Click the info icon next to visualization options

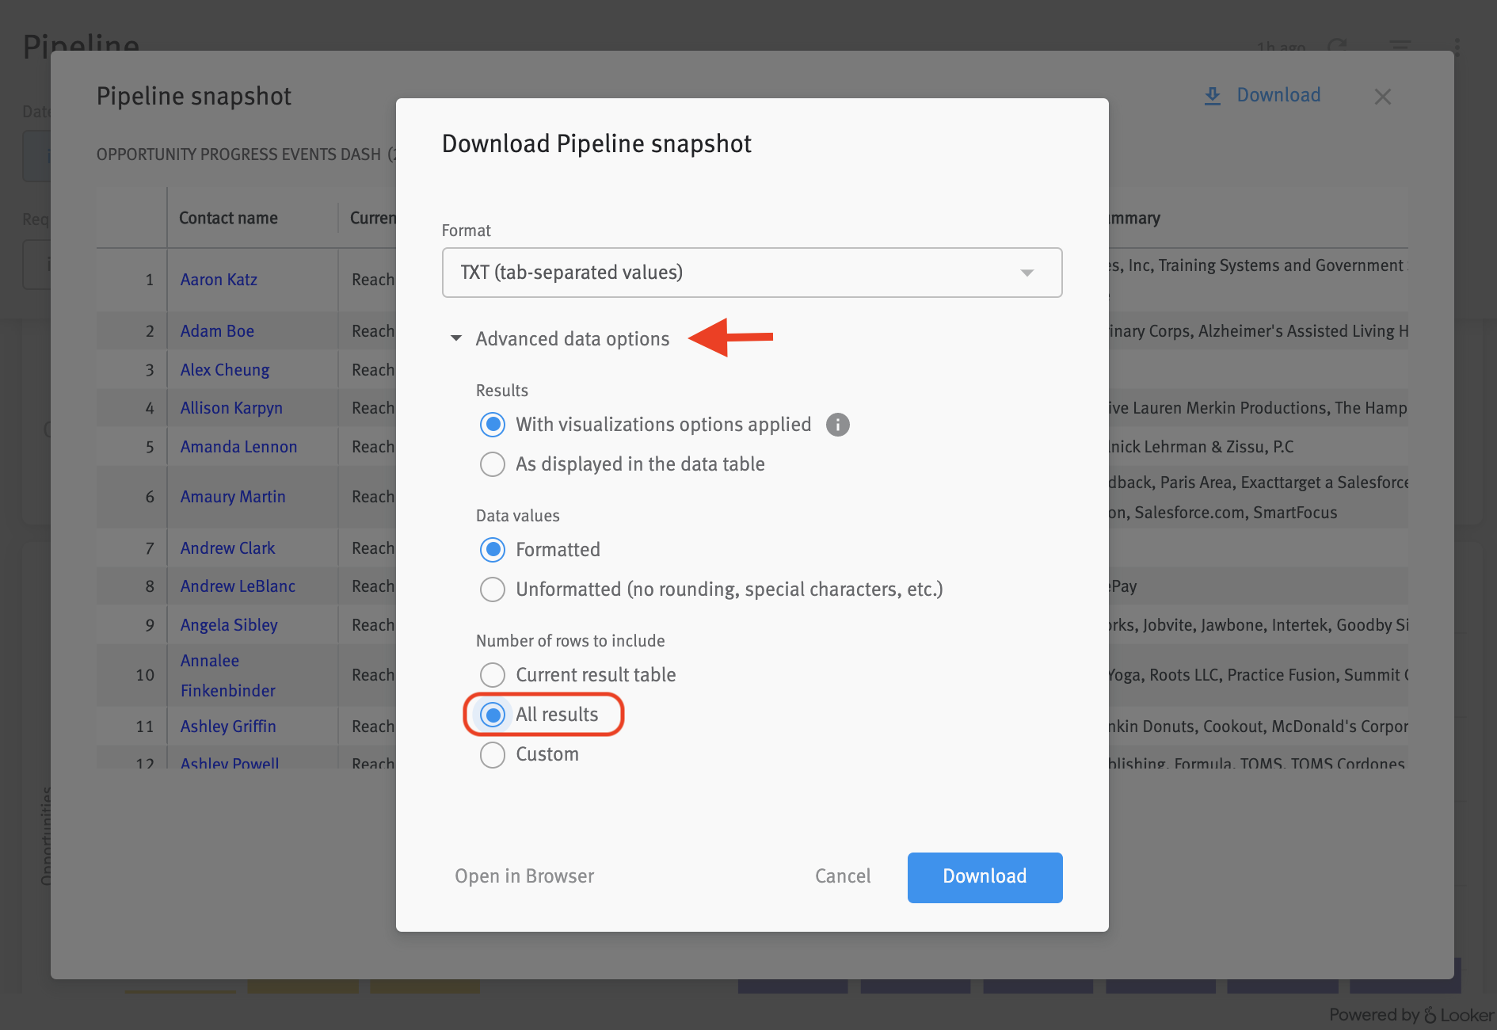837,425
